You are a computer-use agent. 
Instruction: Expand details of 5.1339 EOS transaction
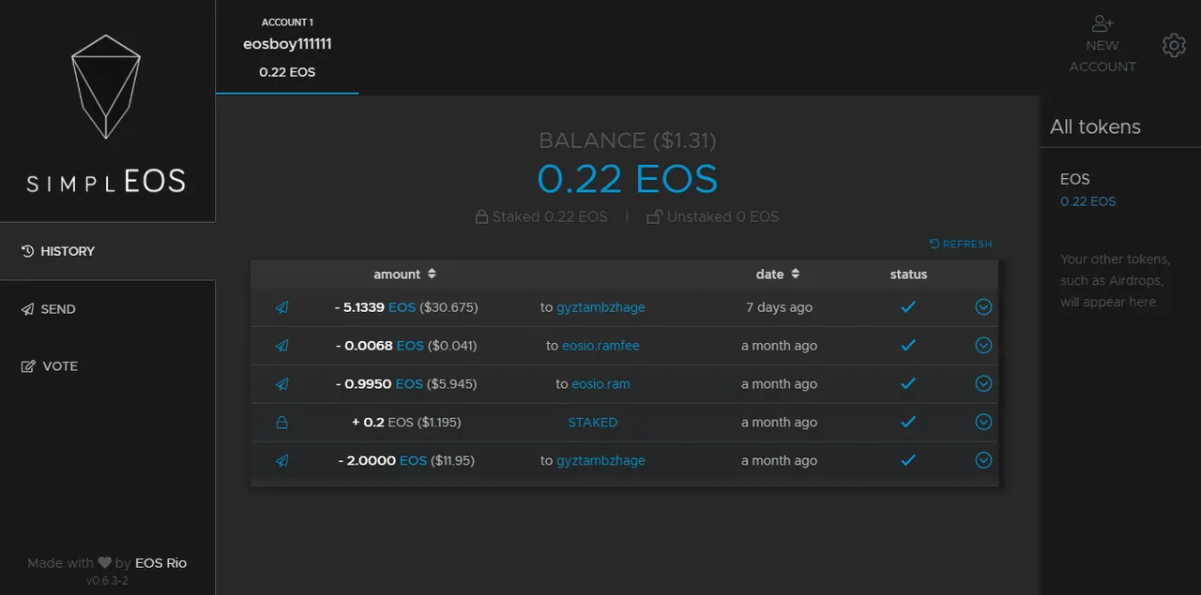[983, 306]
